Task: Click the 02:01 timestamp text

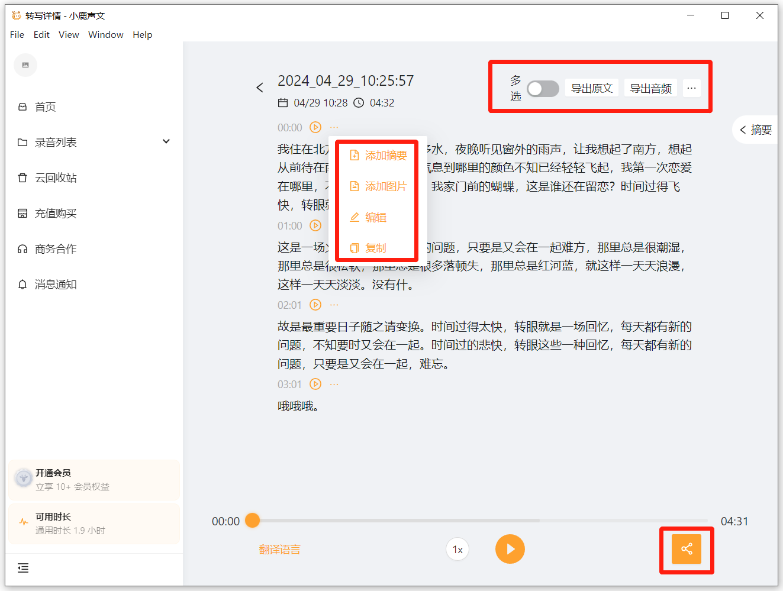Action: point(289,305)
